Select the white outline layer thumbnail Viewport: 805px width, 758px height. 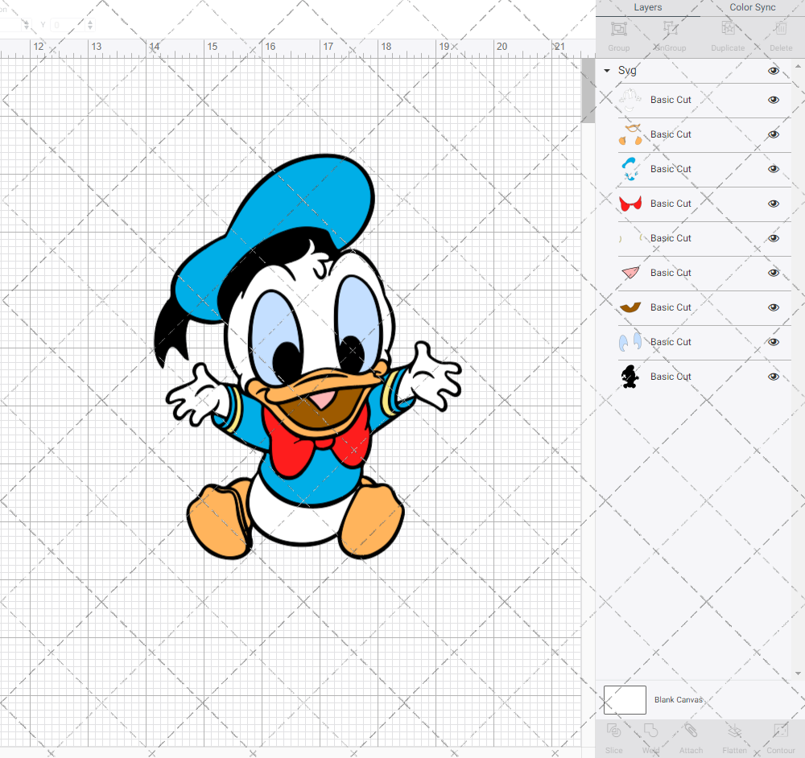pyautogui.click(x=630, y=100)
